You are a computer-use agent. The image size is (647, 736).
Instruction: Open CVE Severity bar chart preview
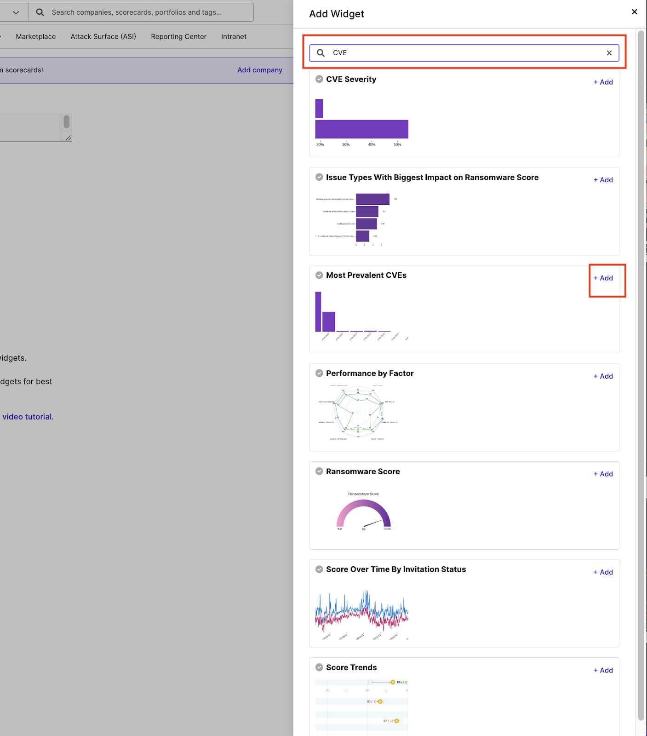362,122
